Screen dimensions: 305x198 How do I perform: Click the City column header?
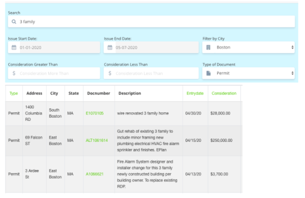point(54,93)
